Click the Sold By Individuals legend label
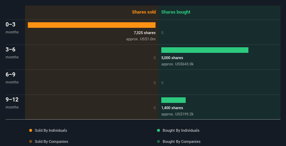This screenshot has width=286, height=146. coord(51,130)
